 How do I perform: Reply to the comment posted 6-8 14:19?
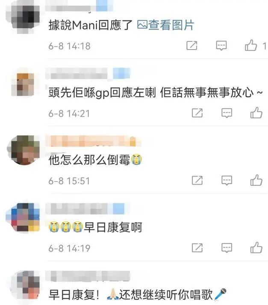point(227,248)
